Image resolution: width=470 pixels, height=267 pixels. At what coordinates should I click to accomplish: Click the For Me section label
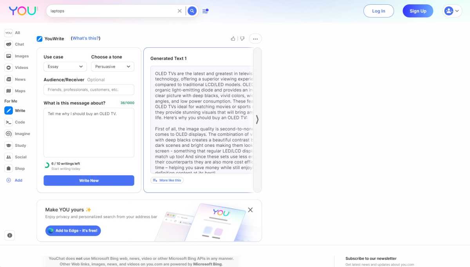tap(11, 101)
